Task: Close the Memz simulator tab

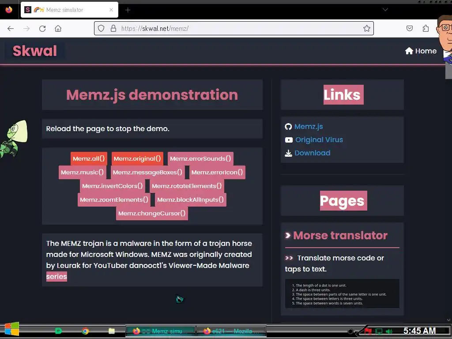Action: [x=111, y=10]
